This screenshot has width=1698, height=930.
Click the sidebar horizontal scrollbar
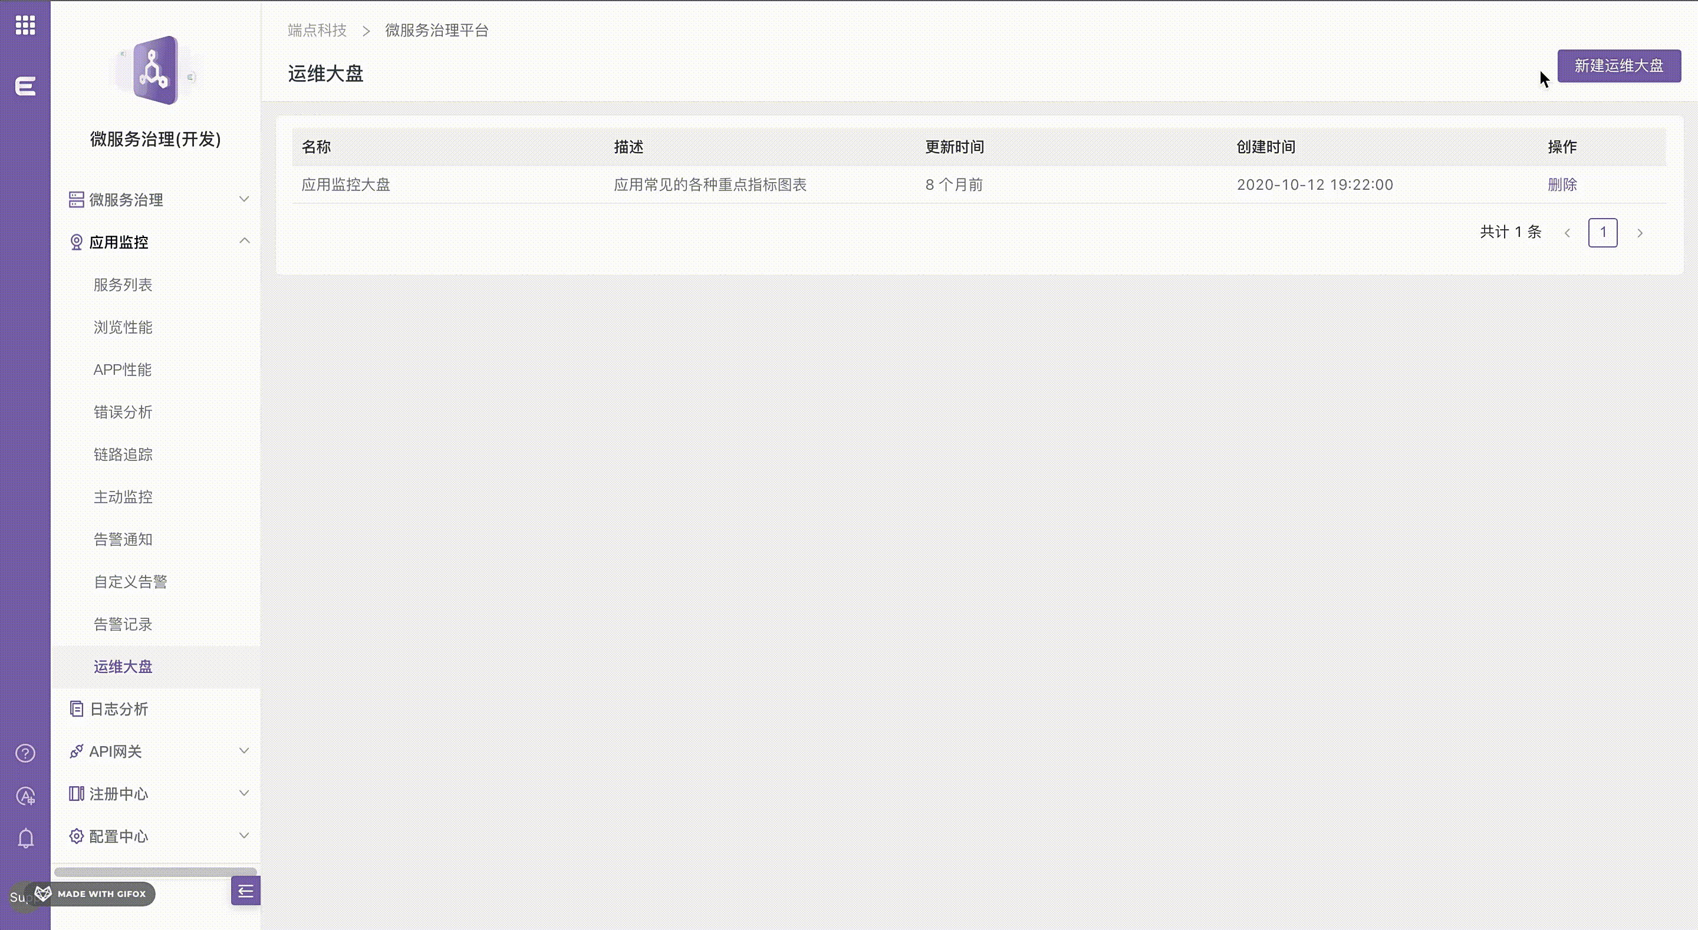156,871
